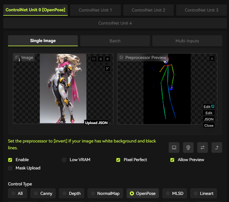229x202 pixels.
Task: Select the All control type
Action: 18,193
